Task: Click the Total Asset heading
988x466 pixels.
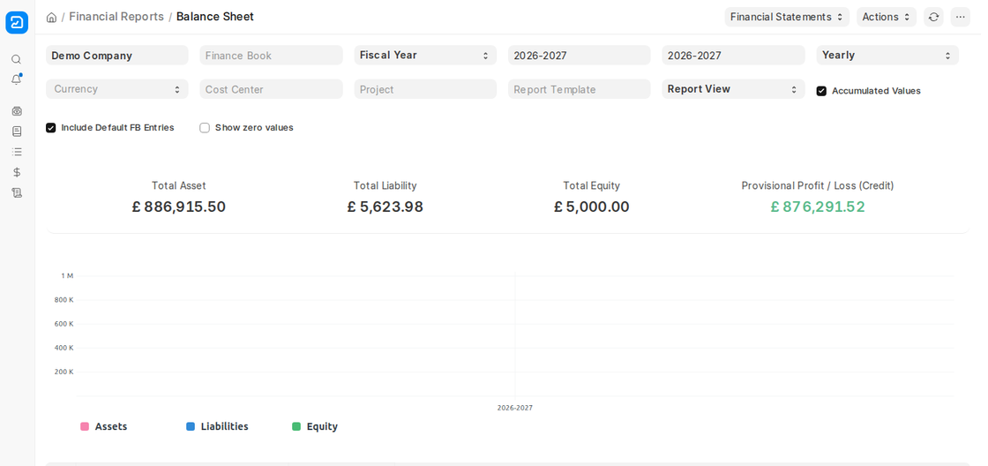Action: [x=179, y=186]
